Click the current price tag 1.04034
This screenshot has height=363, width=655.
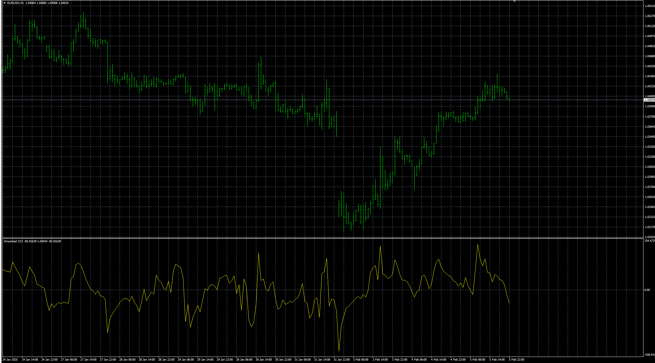[650, 100]
